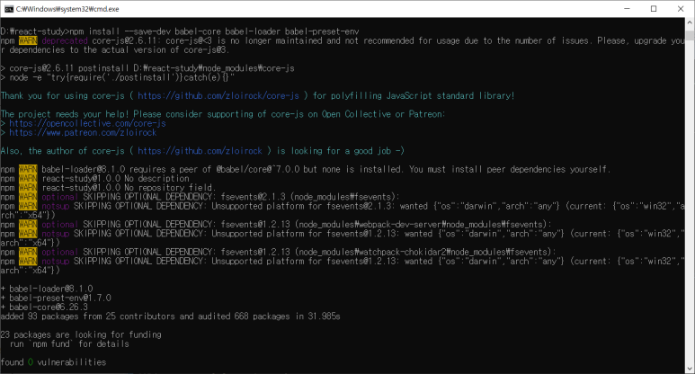Click 'added 93 packages from 25 contributors' line
This screenshot has width=695, height=374.
click(170, 316)
